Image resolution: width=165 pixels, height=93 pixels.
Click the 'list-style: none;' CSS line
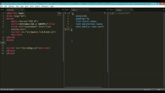tap(86, 21)
